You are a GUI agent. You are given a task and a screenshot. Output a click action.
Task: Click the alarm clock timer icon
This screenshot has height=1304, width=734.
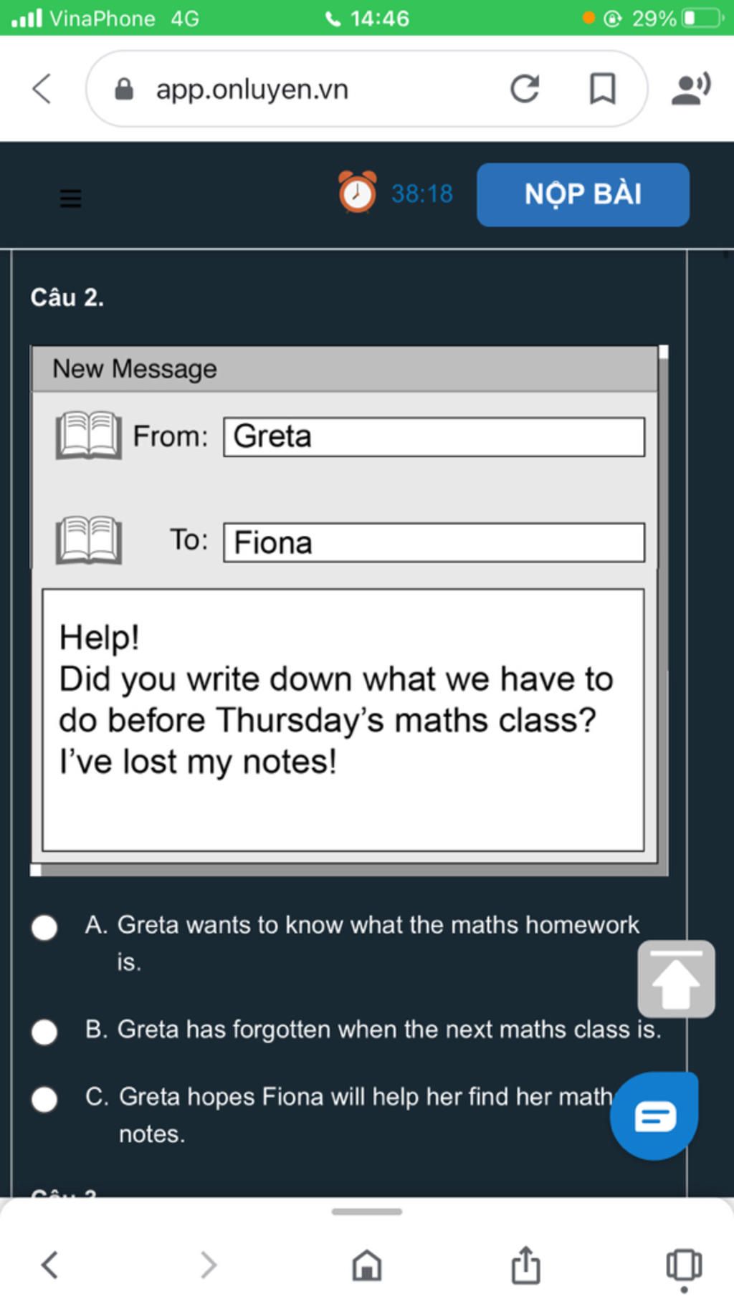coord(357,192)
